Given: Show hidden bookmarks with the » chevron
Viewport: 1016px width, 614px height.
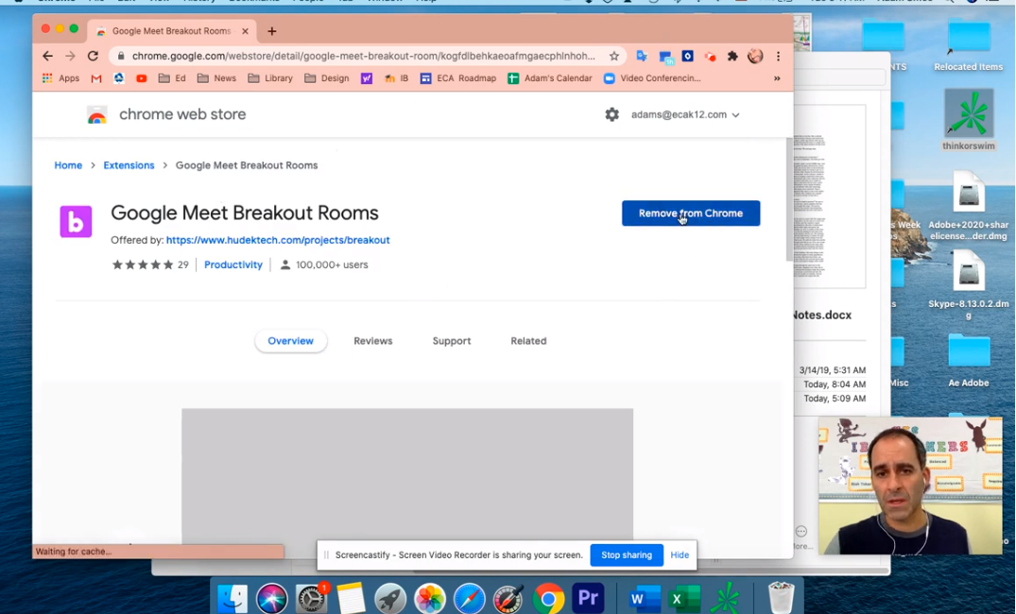Looking at the screenshot, I should coord(777,78).
